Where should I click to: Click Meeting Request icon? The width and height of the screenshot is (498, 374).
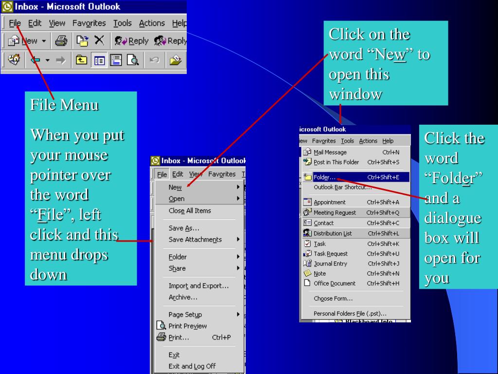pyautogui.click(x=307, y=212)
